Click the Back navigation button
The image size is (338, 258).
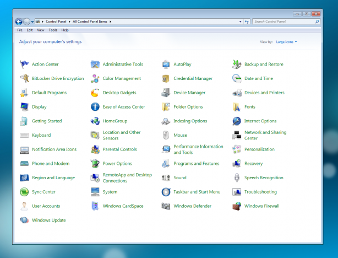coord(19,21)
